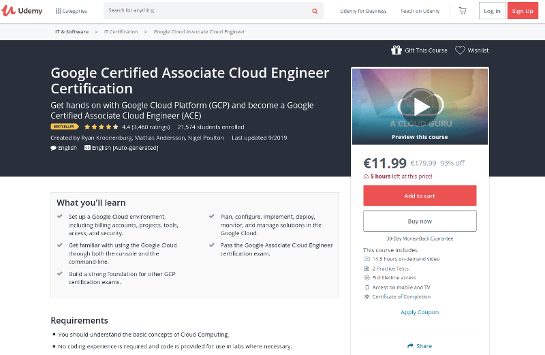Click 14.5 hours on-demand video text
The width and height of the screenshot is (545, 355).
click(x=406, y=259)
